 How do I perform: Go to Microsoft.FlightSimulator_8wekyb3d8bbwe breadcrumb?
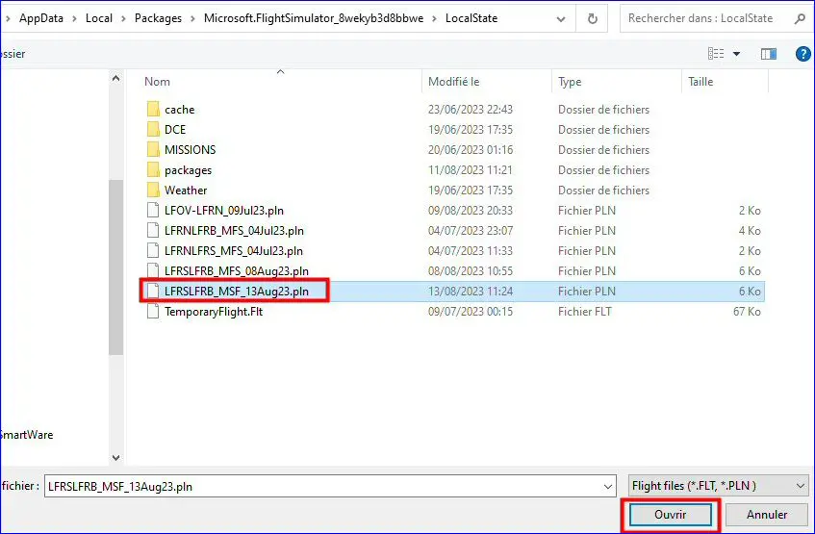(314, 18)
